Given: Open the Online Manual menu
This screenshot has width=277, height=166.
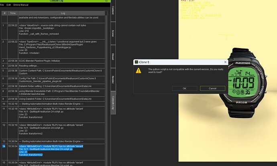Looking at the screenshot, I should 20,5.
